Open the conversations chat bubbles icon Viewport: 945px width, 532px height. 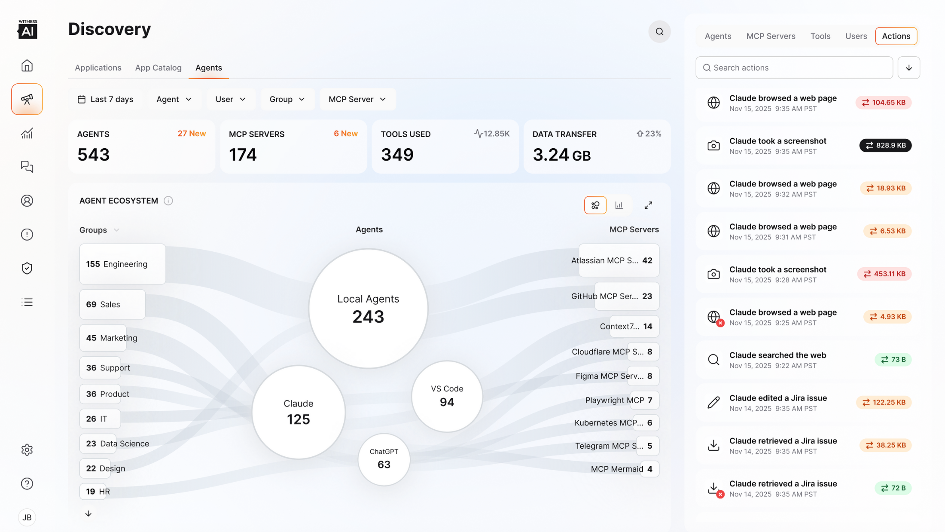[27, 167]
